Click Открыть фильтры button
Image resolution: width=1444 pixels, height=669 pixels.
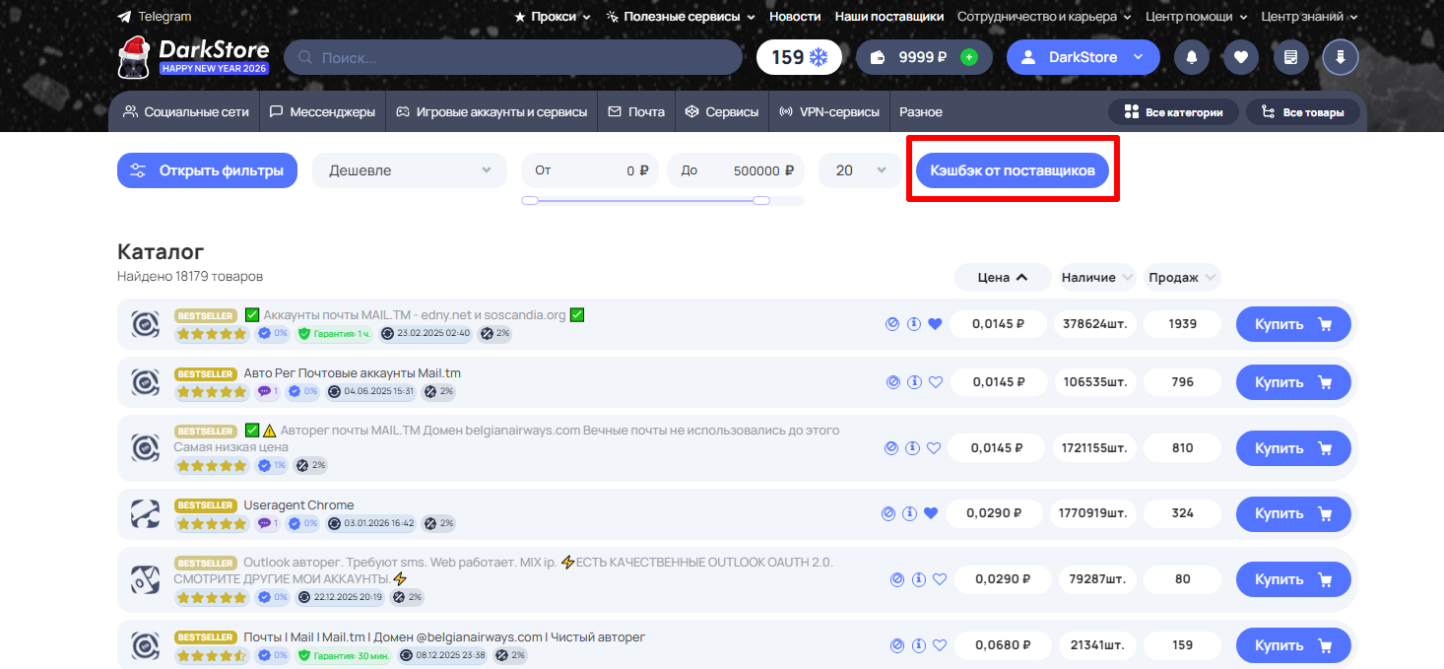207,170
